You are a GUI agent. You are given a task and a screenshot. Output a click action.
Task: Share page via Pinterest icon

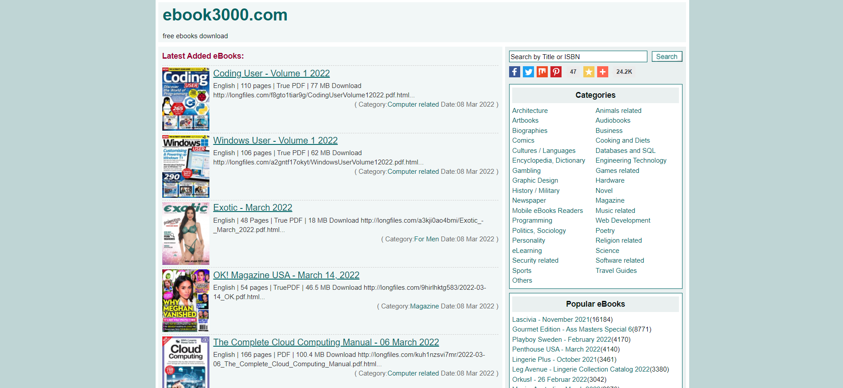pos(556,72)
